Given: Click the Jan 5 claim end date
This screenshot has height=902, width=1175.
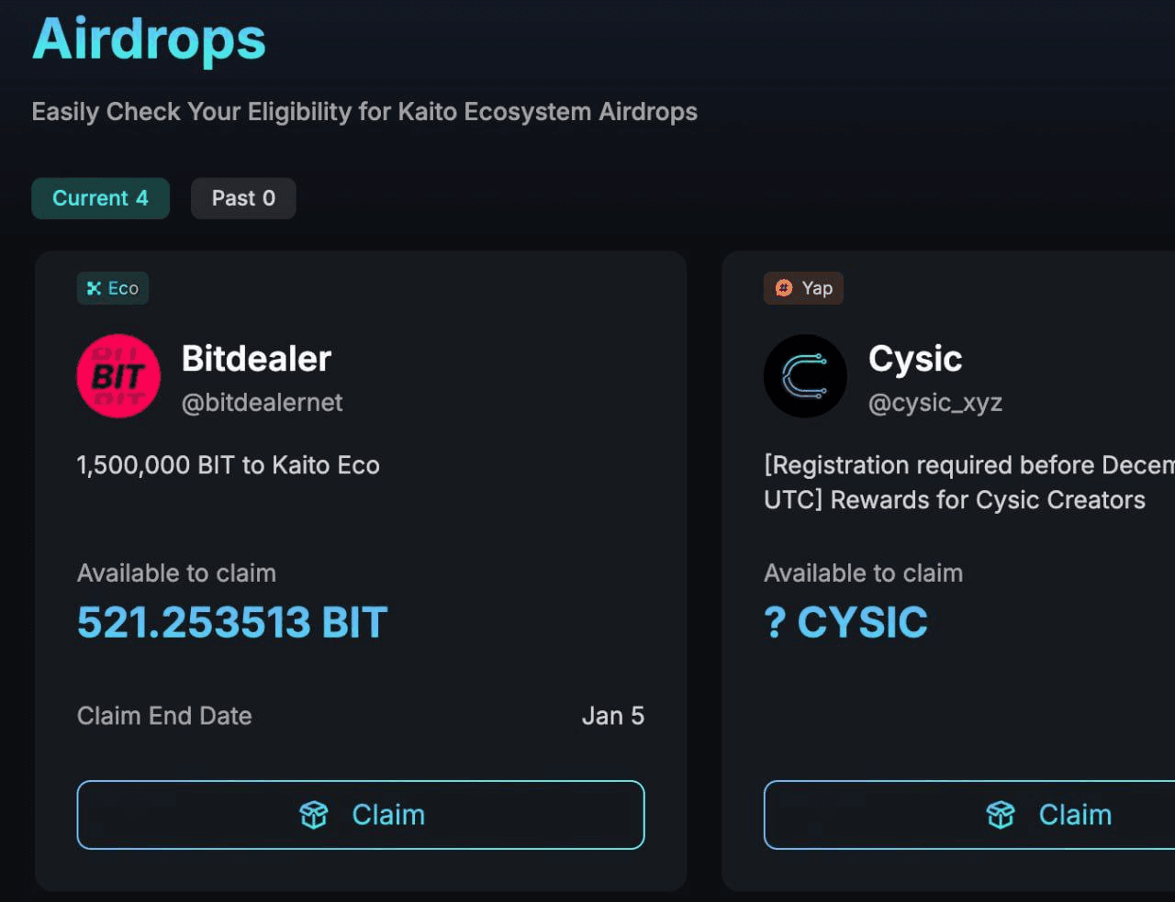Looking at the screenshot, I should tap(612, 716).
